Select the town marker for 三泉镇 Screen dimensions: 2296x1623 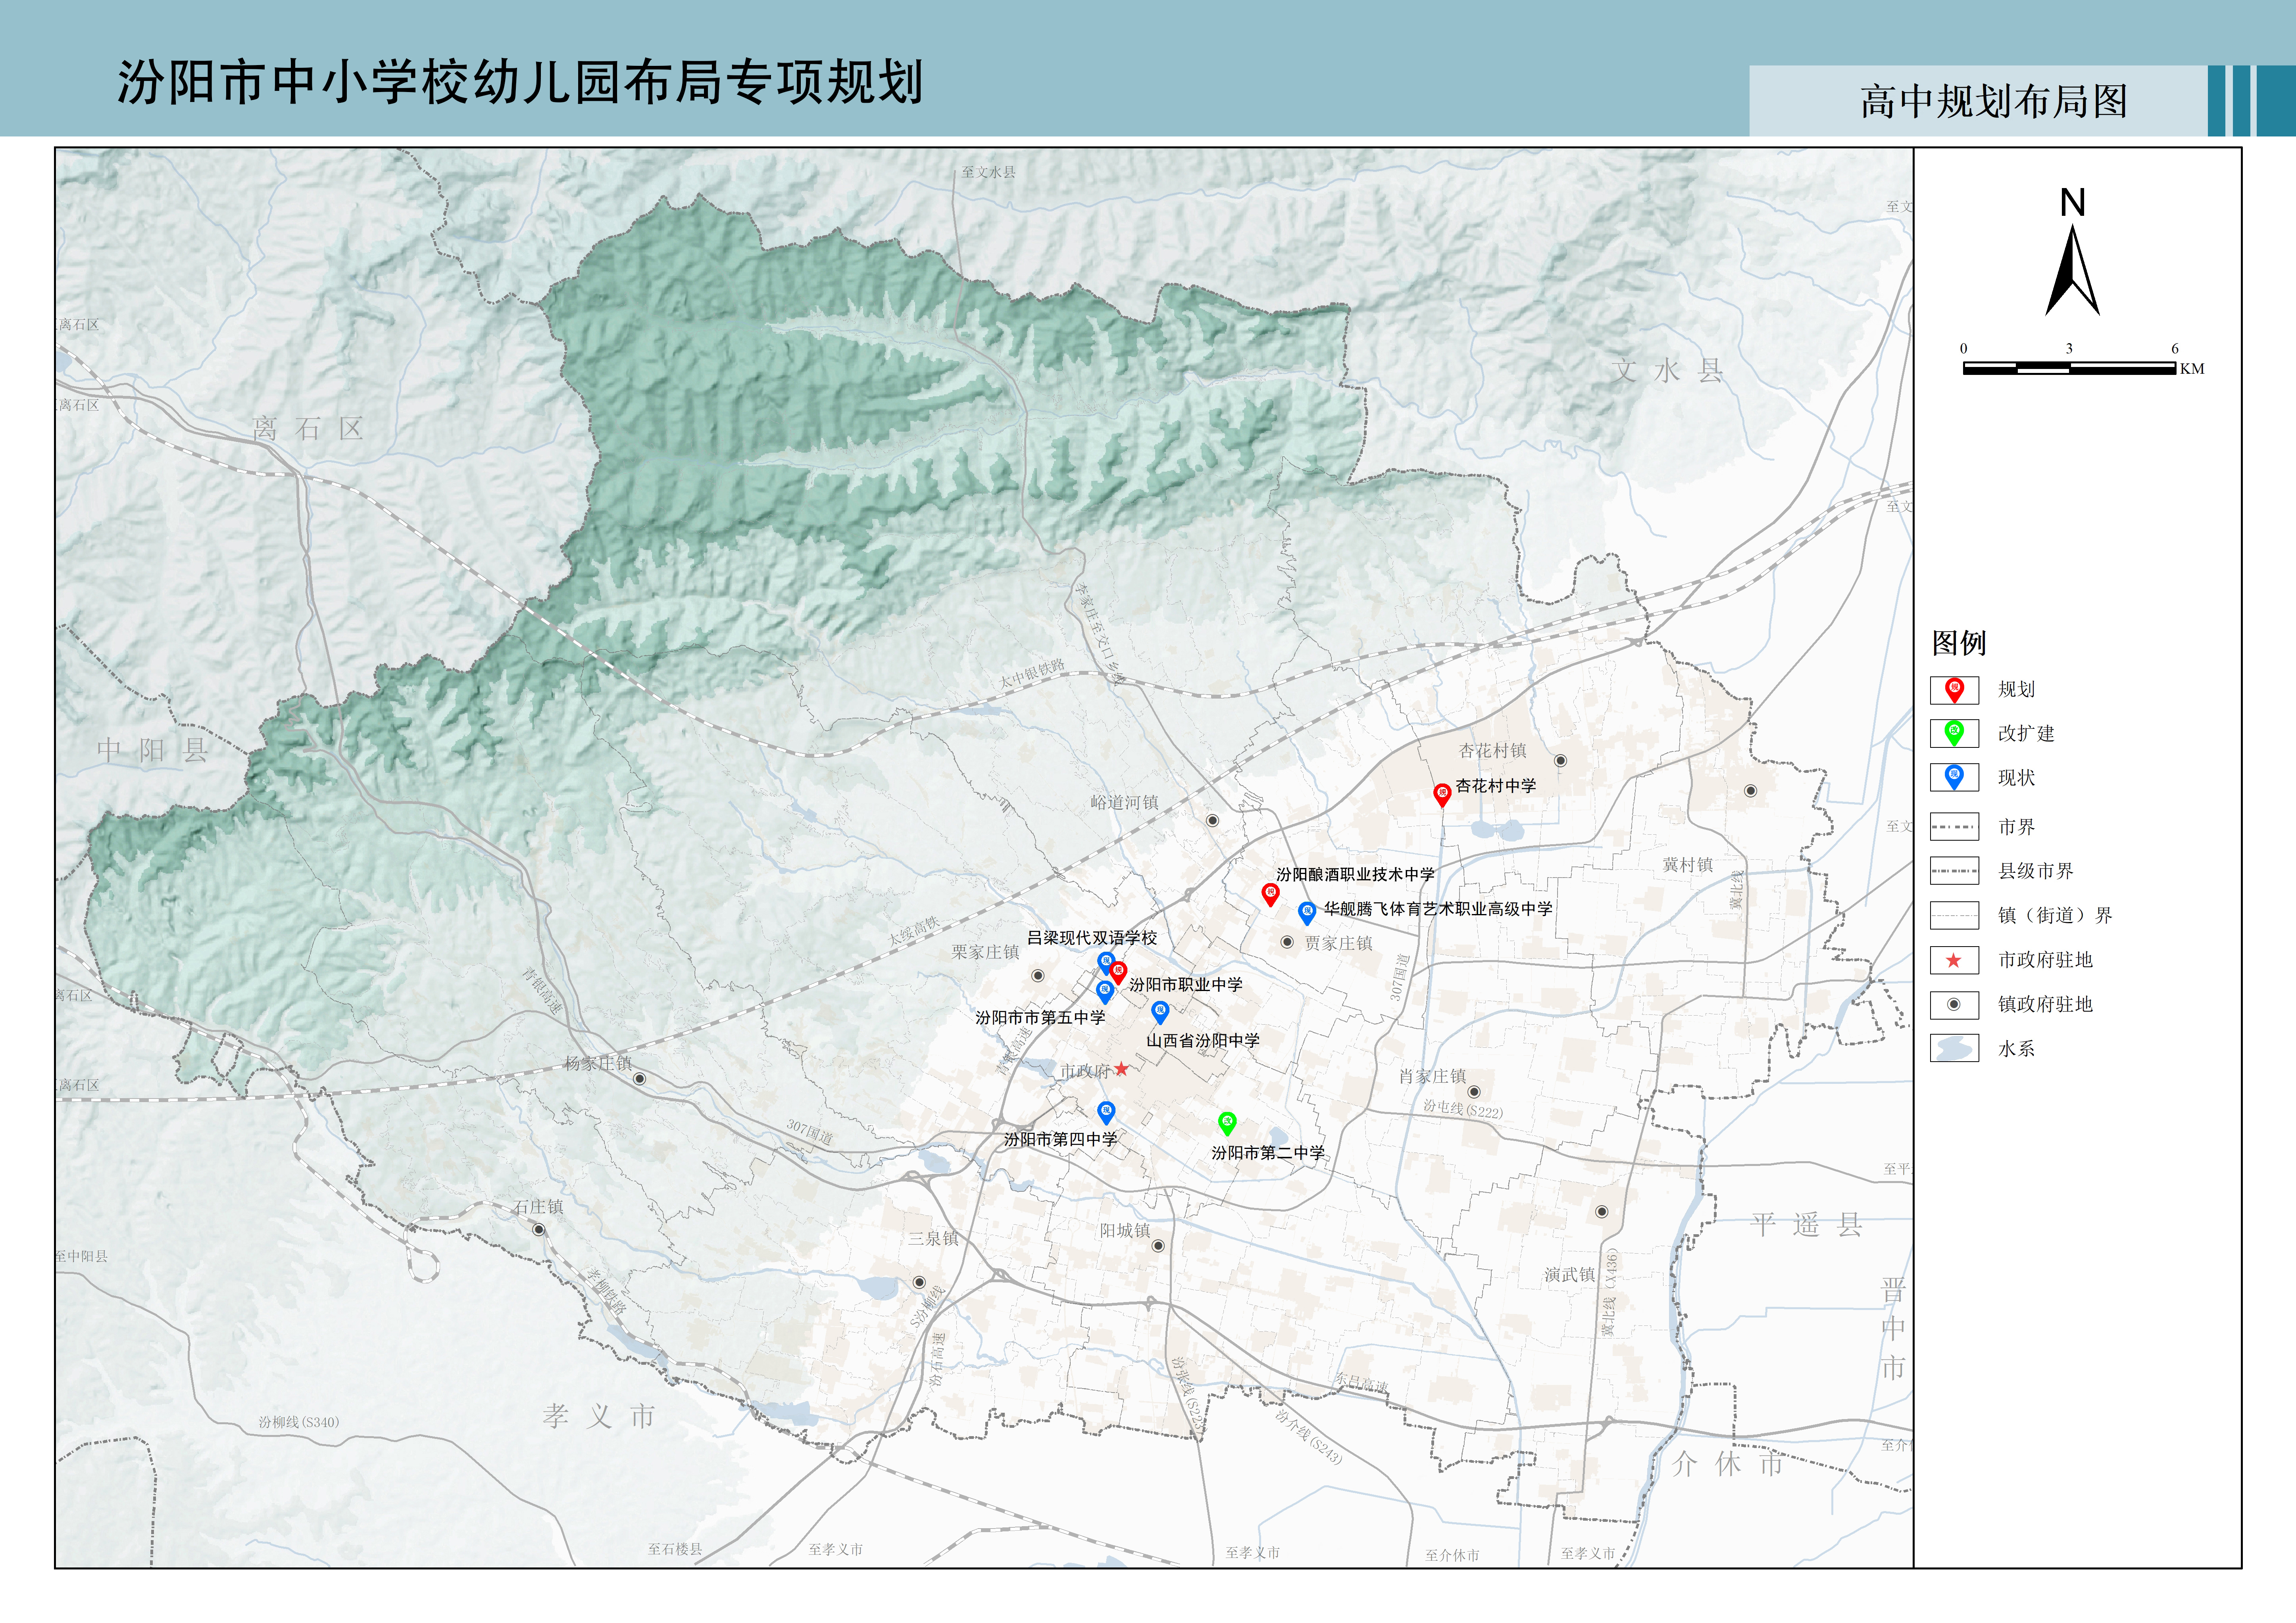(919, 1282)
